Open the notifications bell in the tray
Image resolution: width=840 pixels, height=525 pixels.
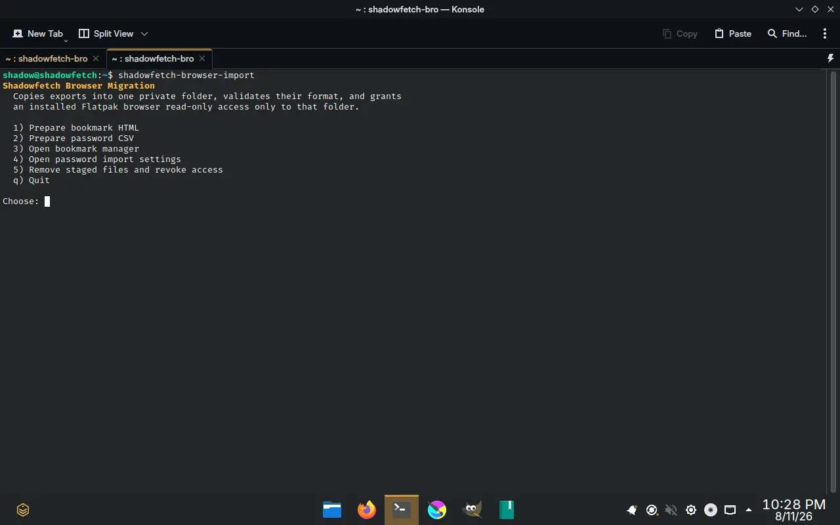[632, 510]
